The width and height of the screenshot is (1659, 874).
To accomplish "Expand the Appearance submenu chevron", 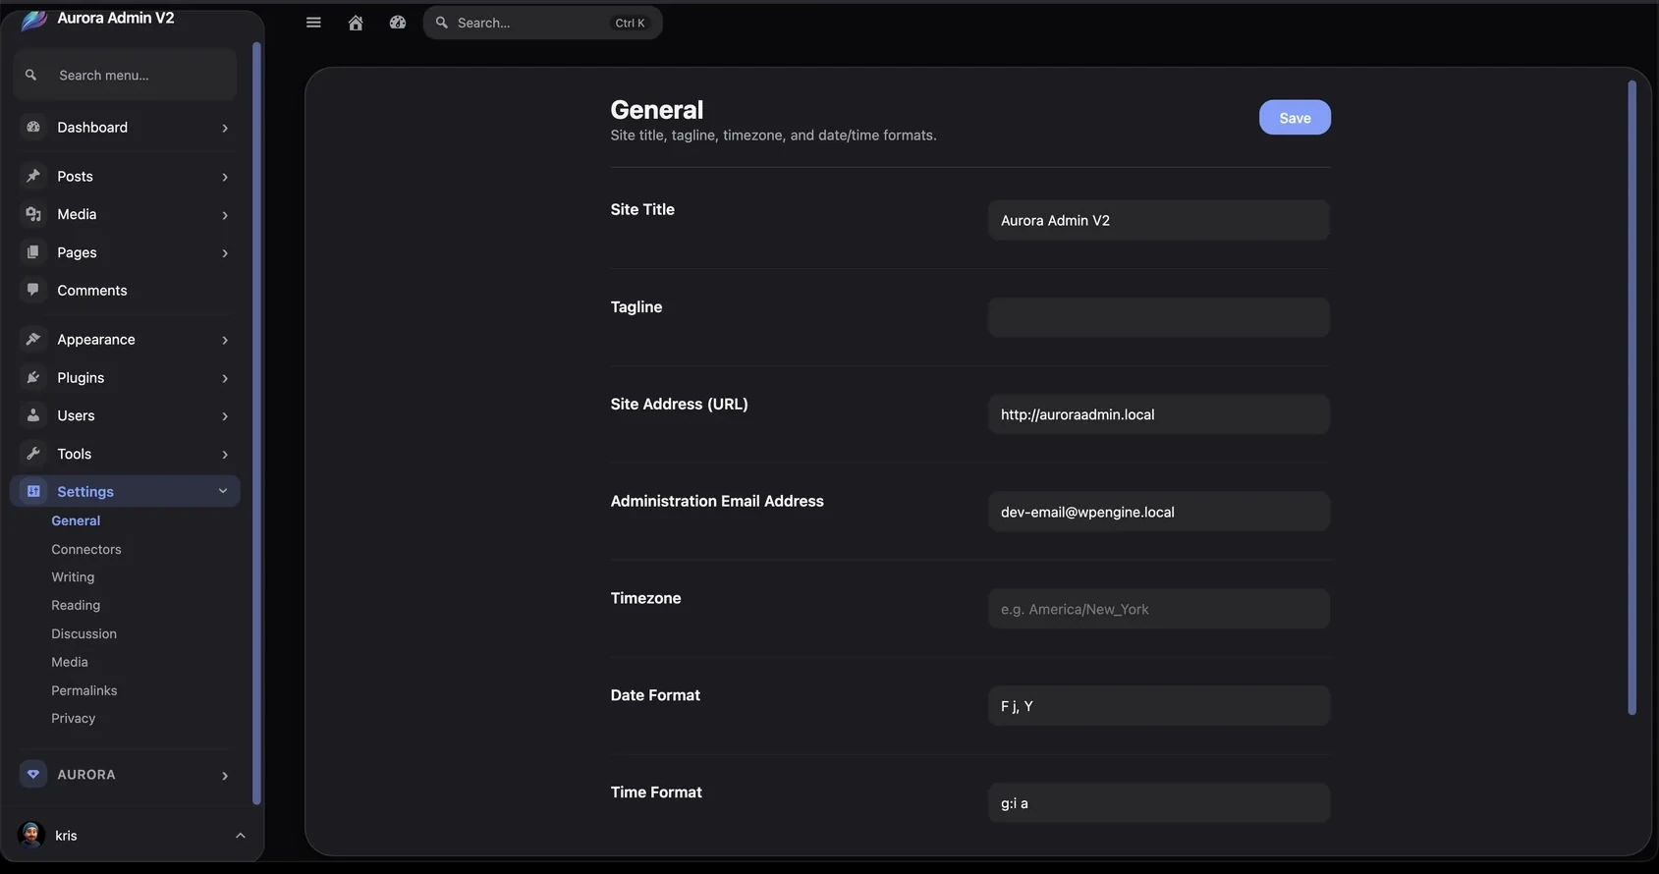I will (x=225, y=340).
